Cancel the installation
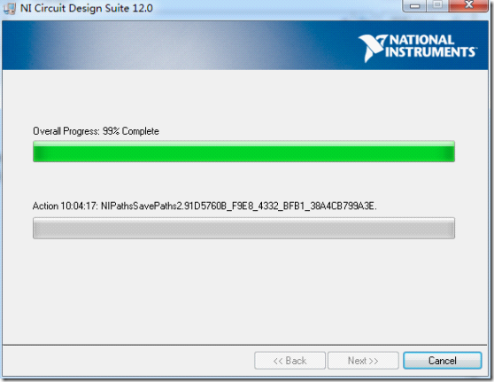Screen dimensions: 494x382 click(443, 360)
